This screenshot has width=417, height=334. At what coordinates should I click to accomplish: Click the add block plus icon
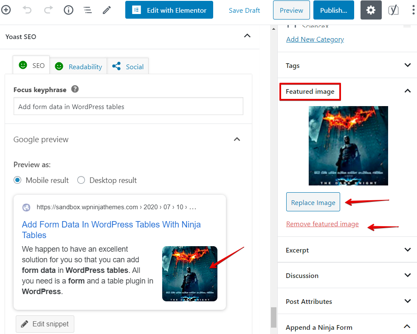(x=6, y=10)
